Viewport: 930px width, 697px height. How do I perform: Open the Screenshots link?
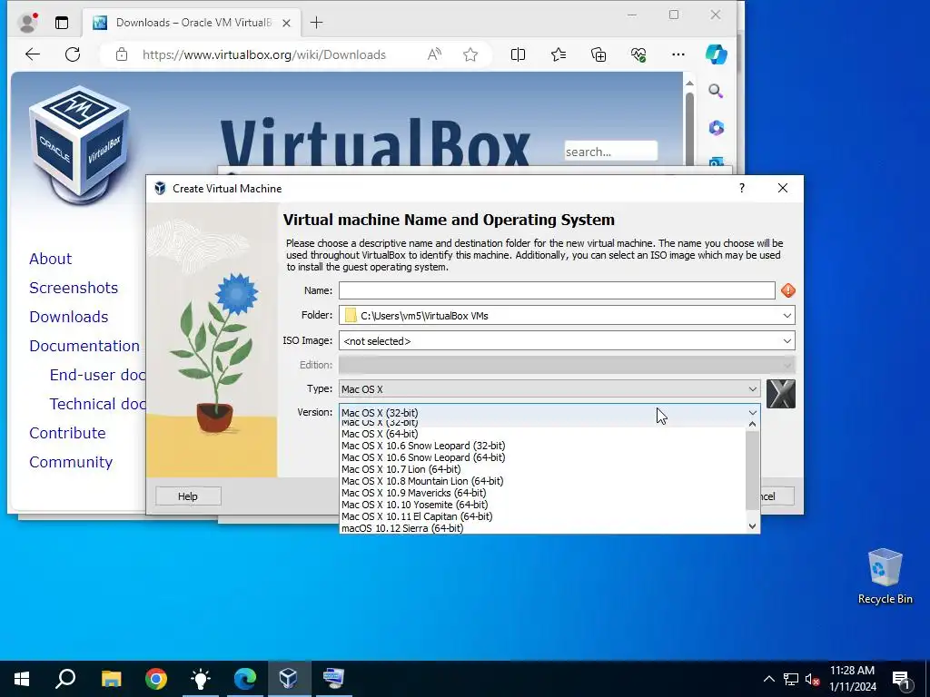point(74,288)
